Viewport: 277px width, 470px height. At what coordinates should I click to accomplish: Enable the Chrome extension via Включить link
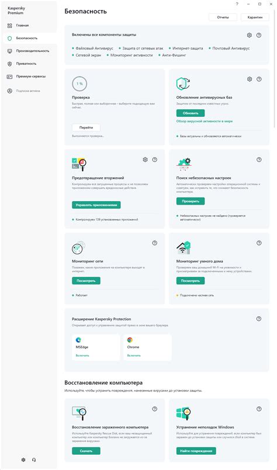tap(134, 355)
